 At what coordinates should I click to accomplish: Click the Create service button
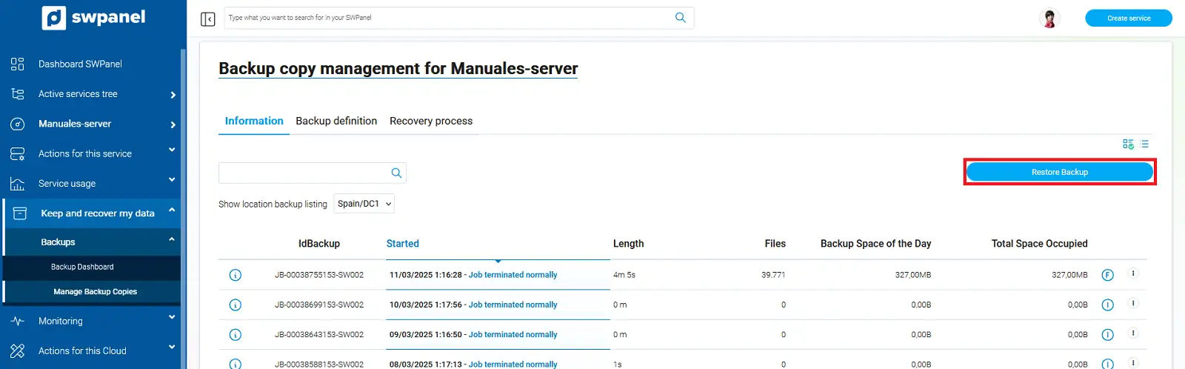tap(1128, 18)
